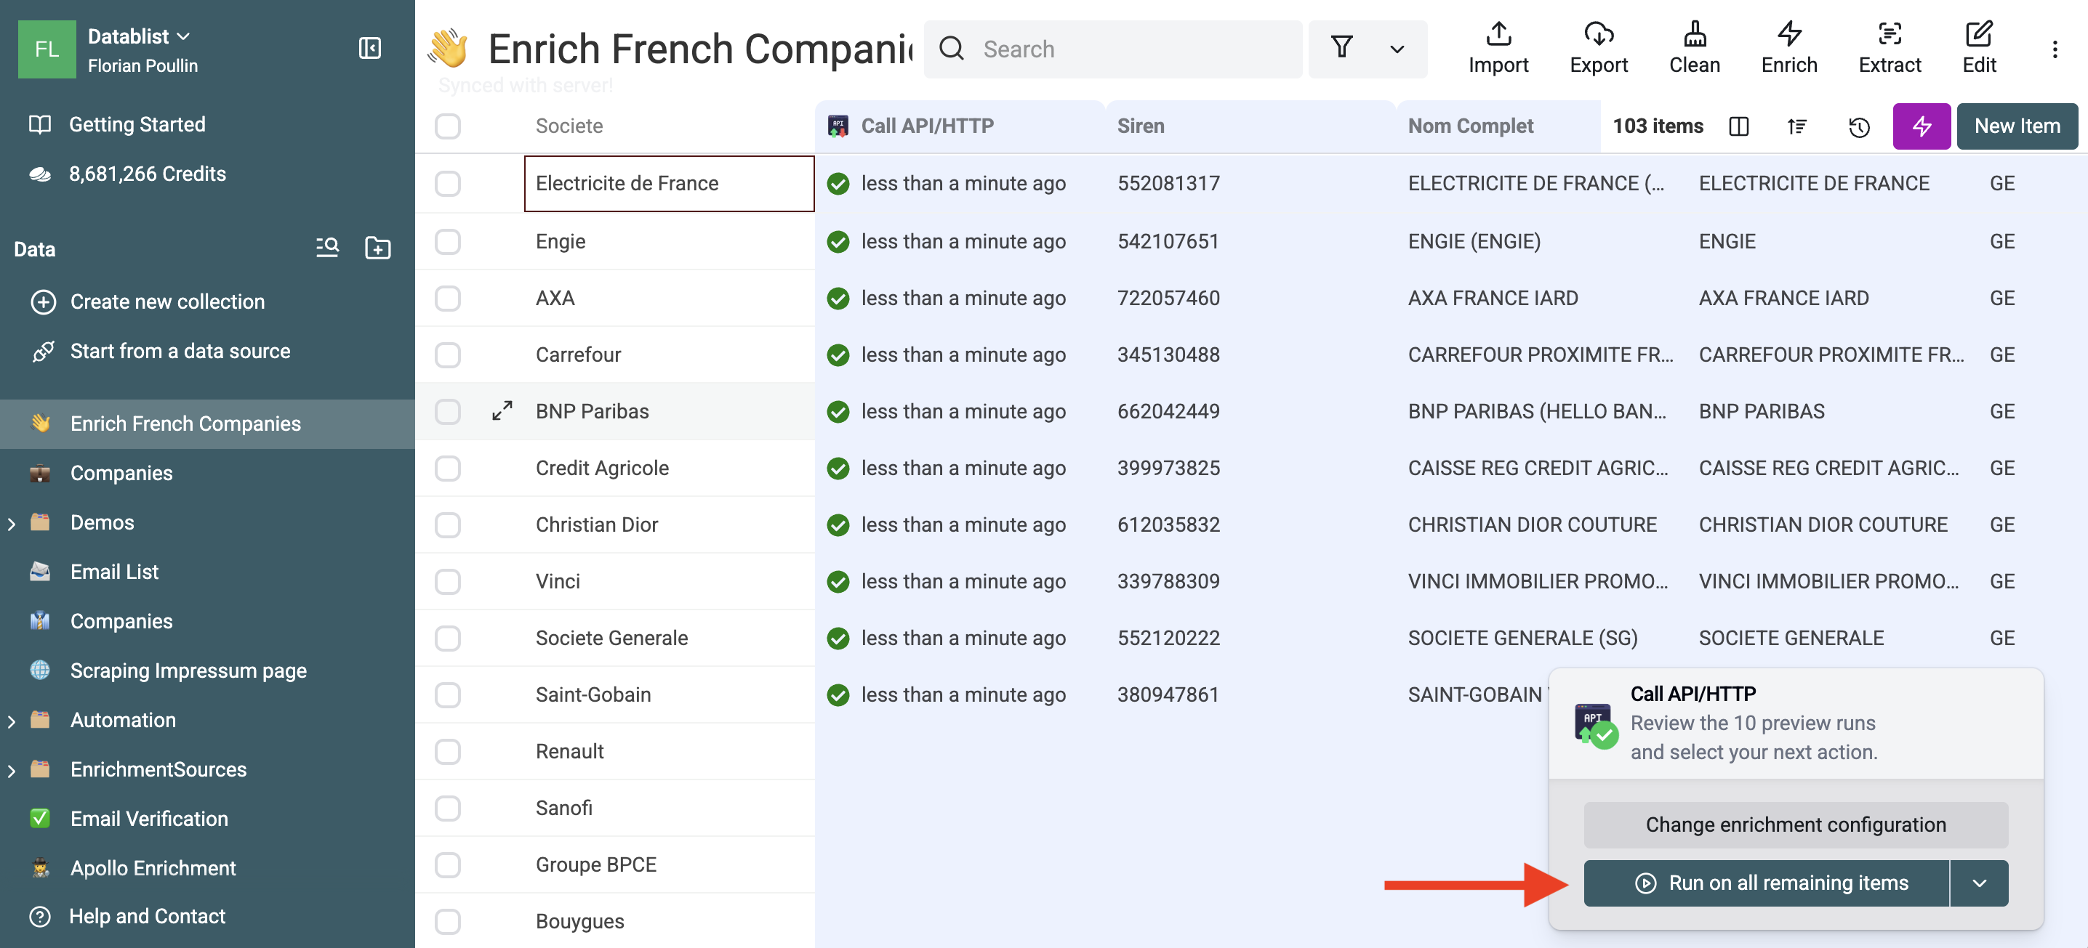Open the filter dropdown chevron

[x=1397, y=49]
